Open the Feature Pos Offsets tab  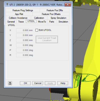coord(51,14)
